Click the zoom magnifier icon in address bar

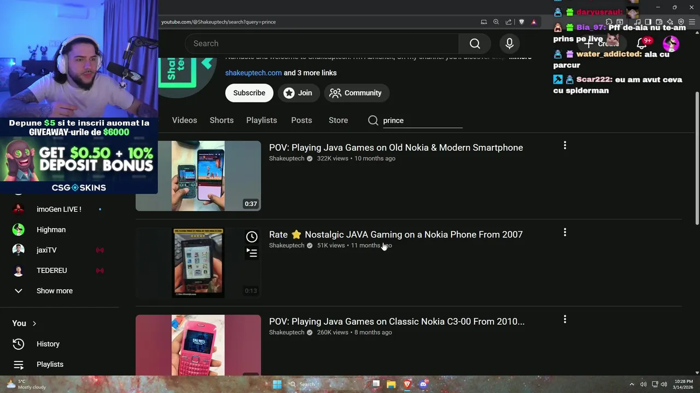(496, 22)
